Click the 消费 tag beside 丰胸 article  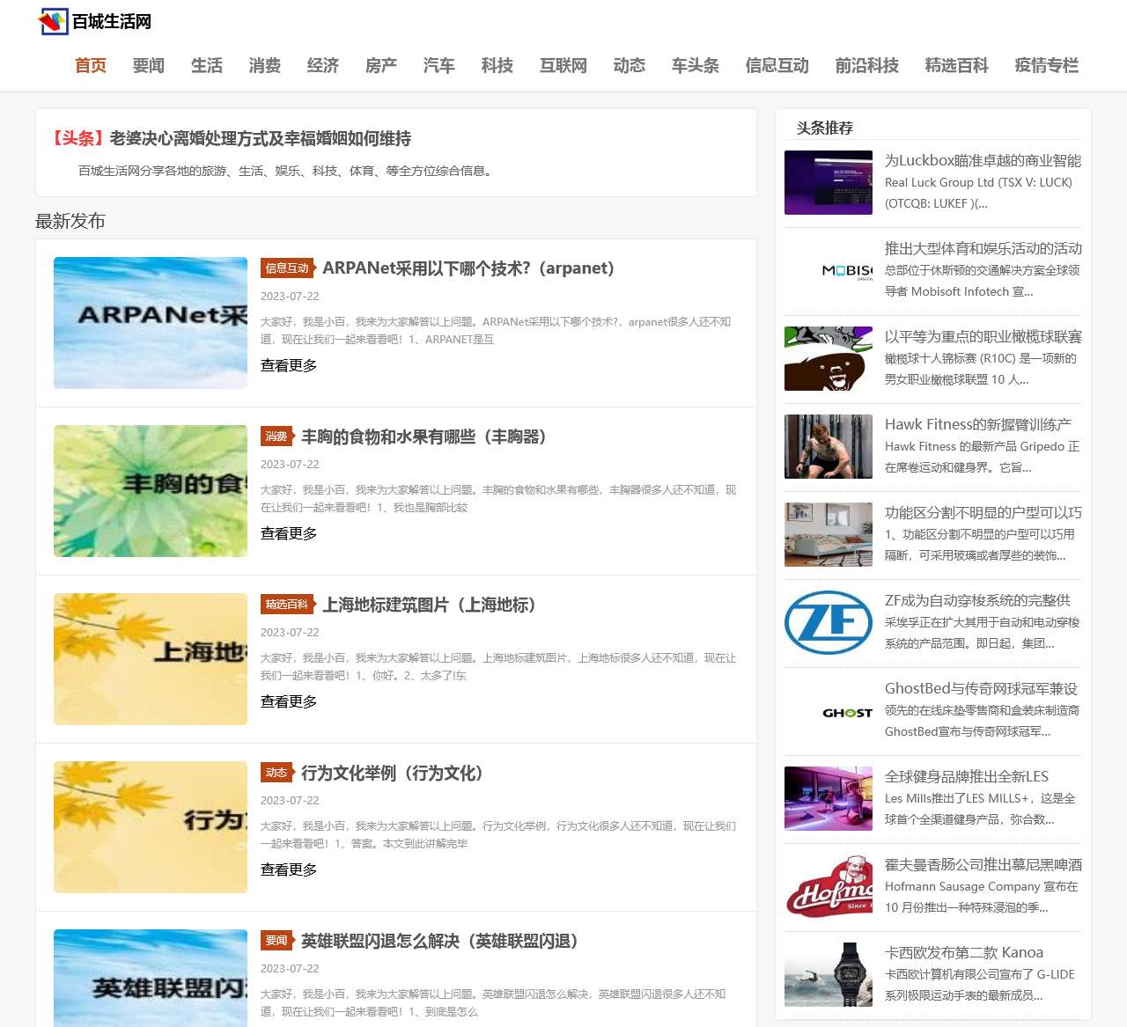pyautogui.click(x=276, y=436)
